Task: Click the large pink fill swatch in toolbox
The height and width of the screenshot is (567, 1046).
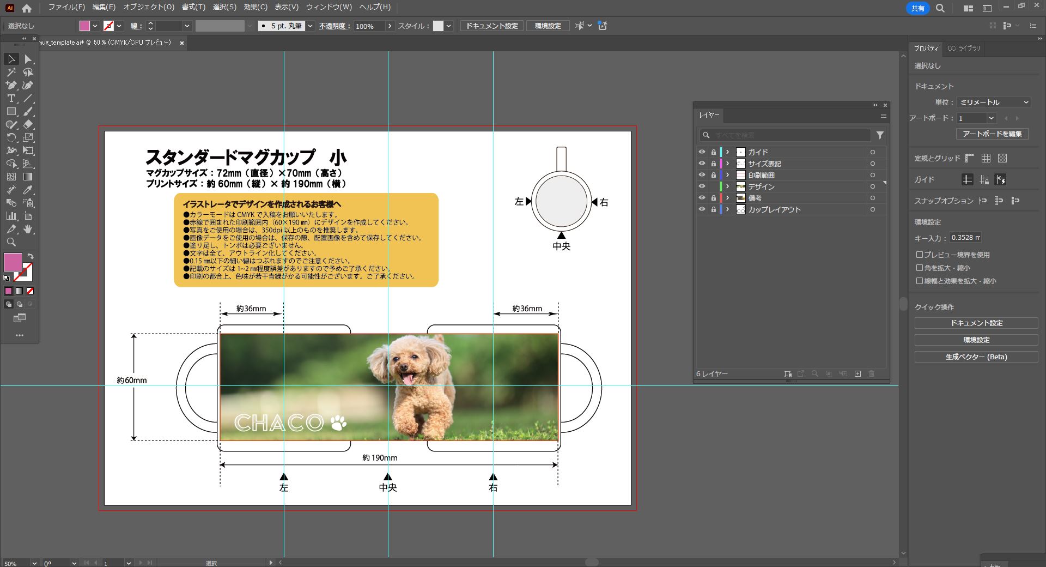Action: click(13, 262)
